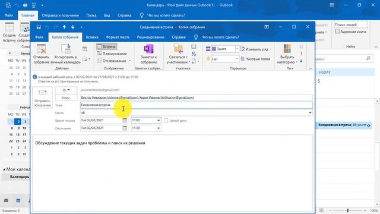Collapse My Calendars (Мои календари) group
380x214 pixels.
(x=4, y=169)
